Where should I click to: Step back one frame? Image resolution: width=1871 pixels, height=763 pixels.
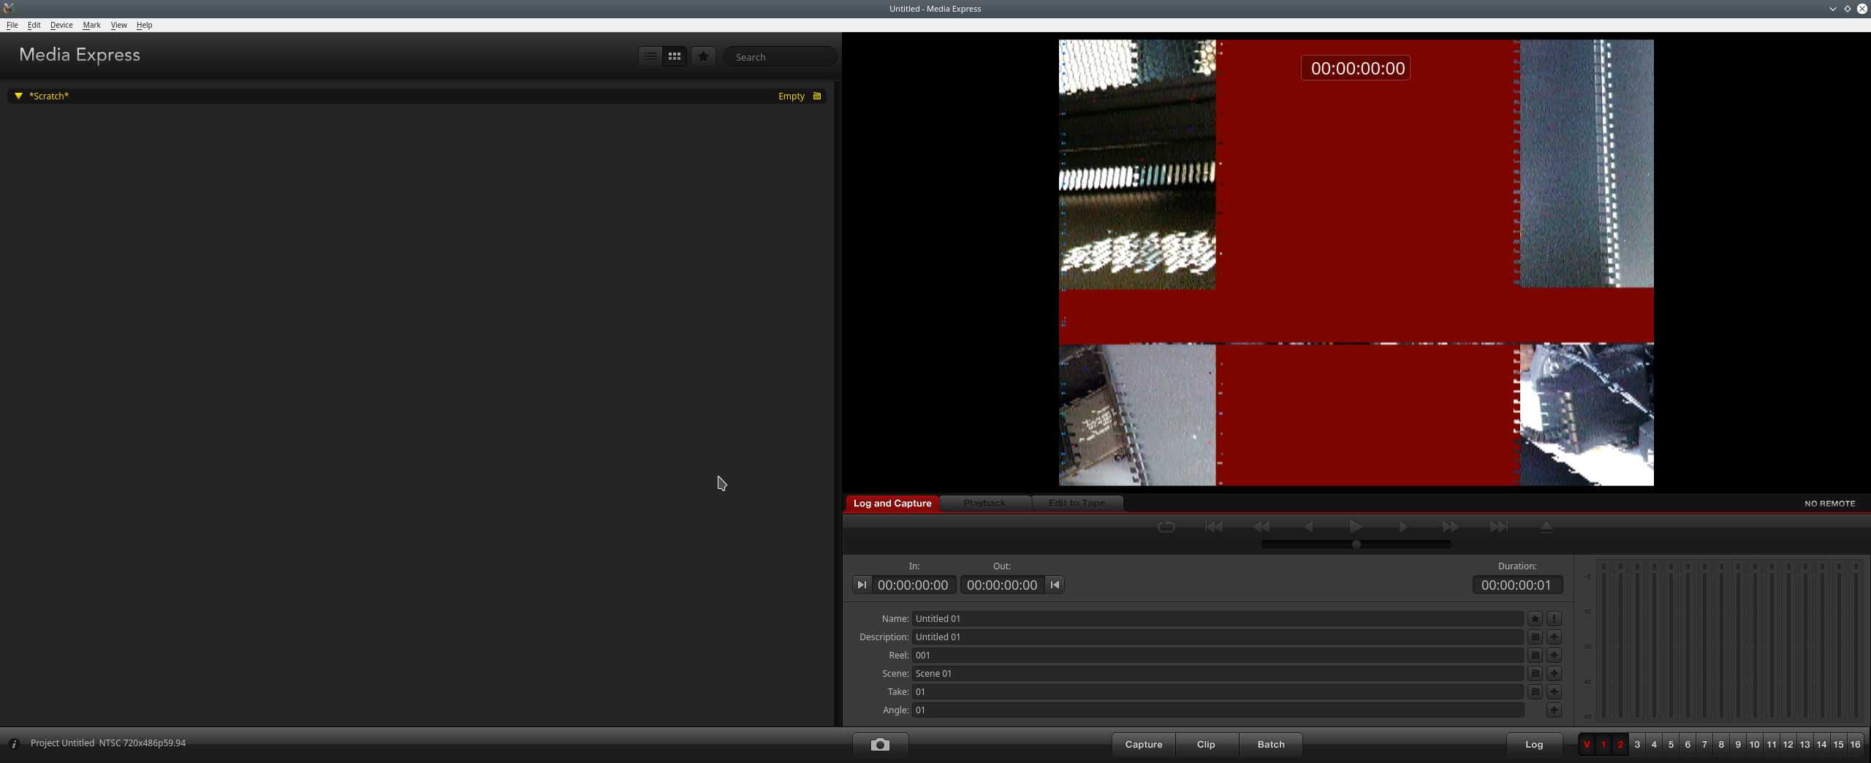[1308, 527]
